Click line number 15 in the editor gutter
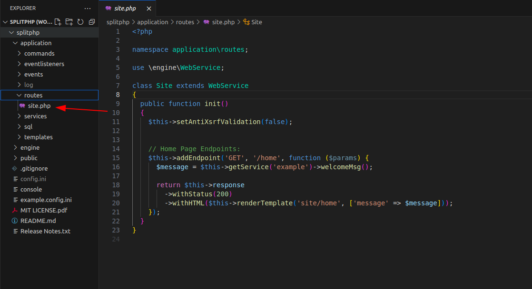This screenshot has height=289, width=532. pyautogui.click(x=116, y=157)
